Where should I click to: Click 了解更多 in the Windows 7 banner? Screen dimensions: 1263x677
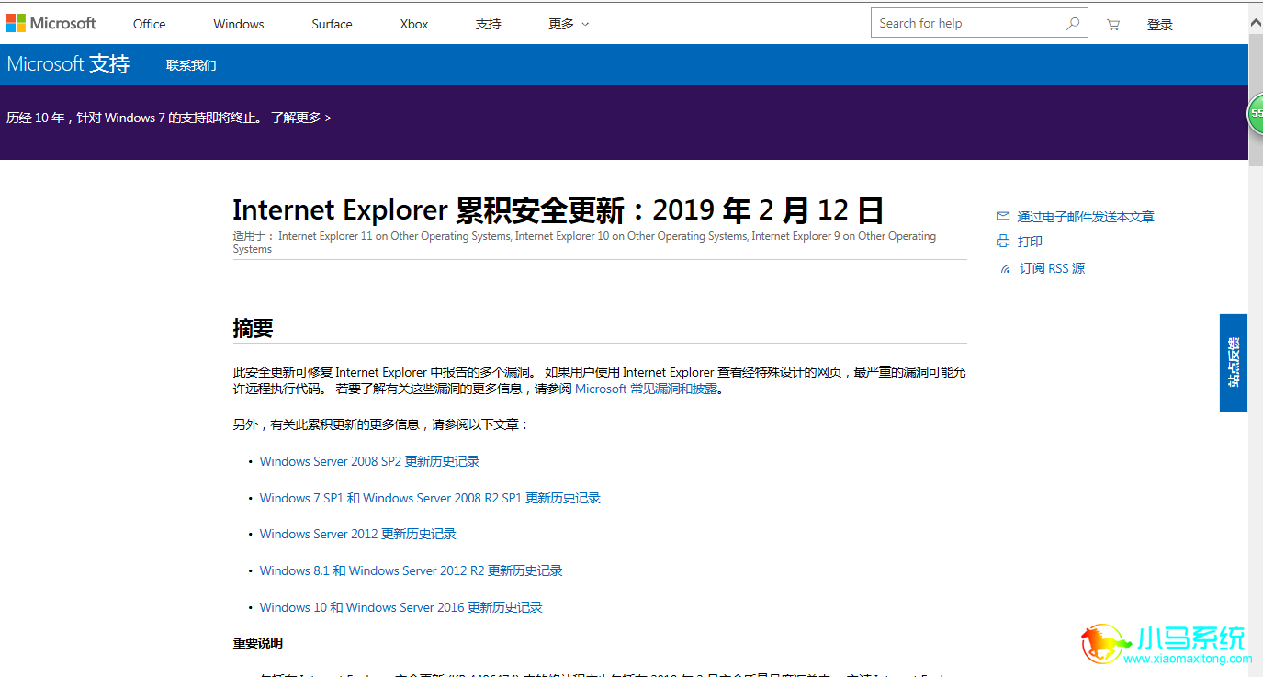pos(301,118)
